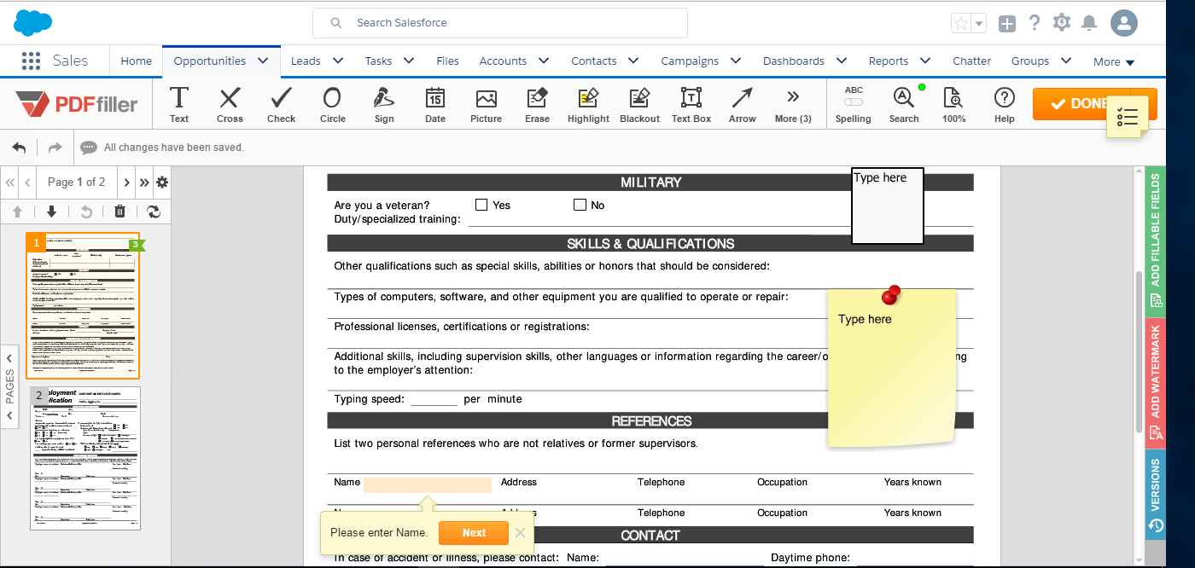Redo the last undone change
This screenshot has height=568, width=1195.
(x=55, y=148)
